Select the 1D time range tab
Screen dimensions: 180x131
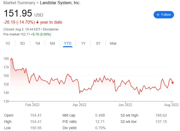(x=8, y=43)
